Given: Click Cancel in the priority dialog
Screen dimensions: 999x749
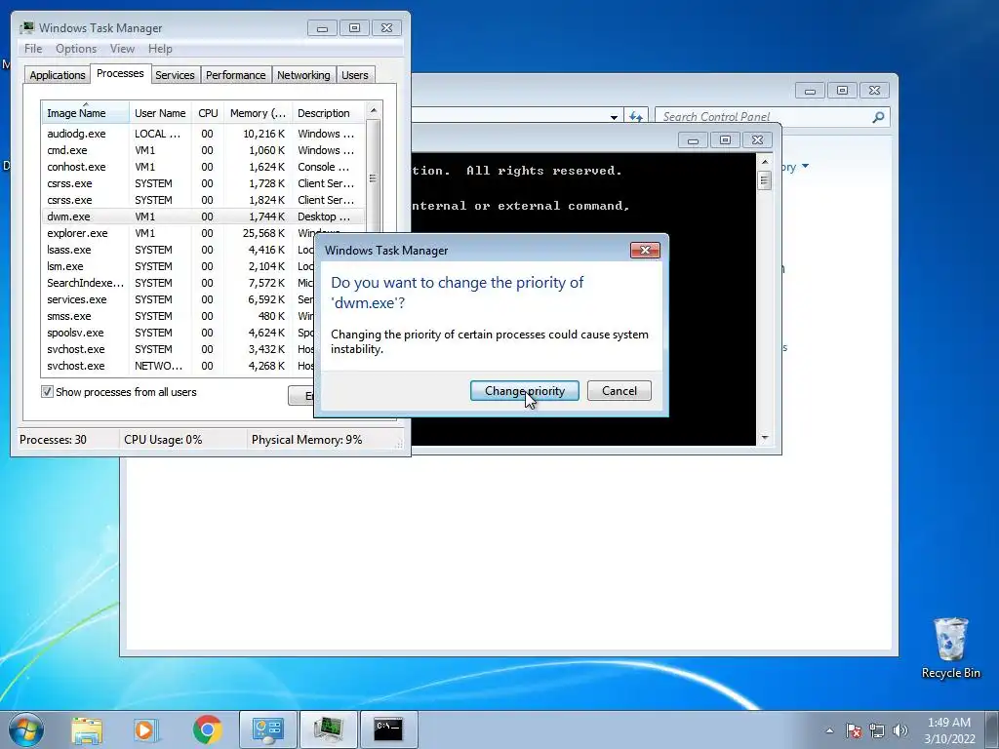Looking at the screenshot, I should [x=619, y=391].
